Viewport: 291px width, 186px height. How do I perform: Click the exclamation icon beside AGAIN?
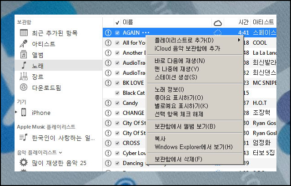[108, 33]
